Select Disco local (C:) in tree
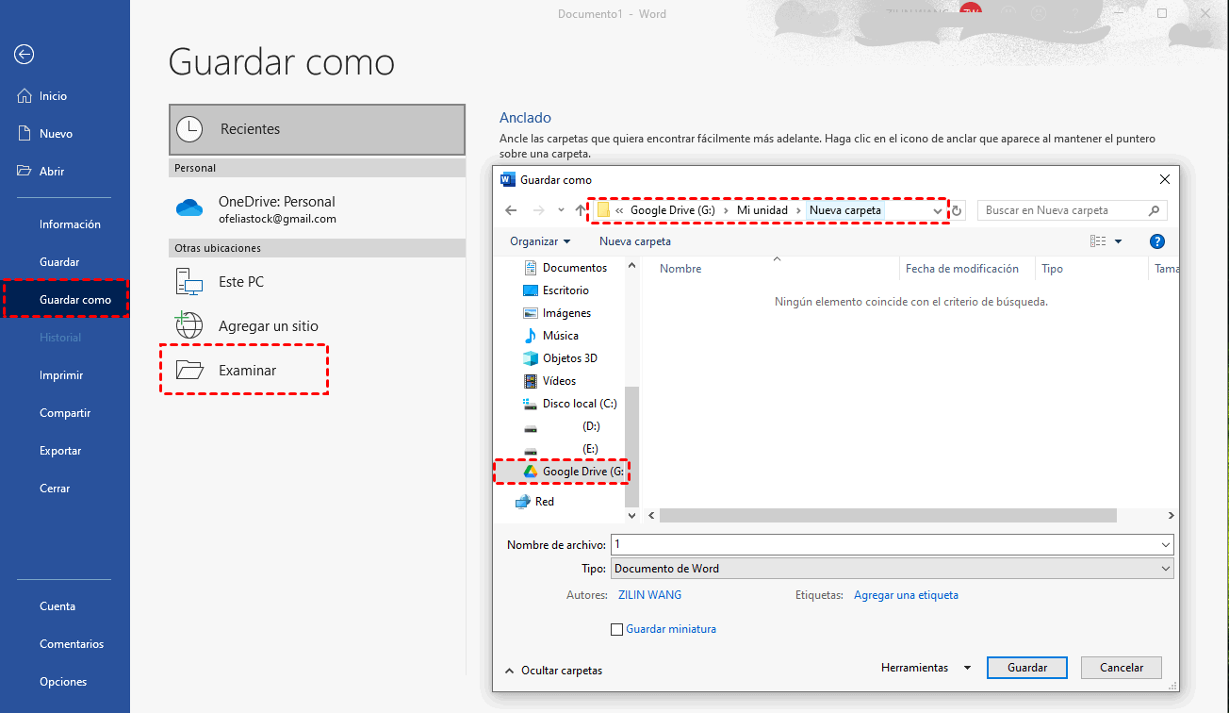1229x713 pixels. pos(570,404)
